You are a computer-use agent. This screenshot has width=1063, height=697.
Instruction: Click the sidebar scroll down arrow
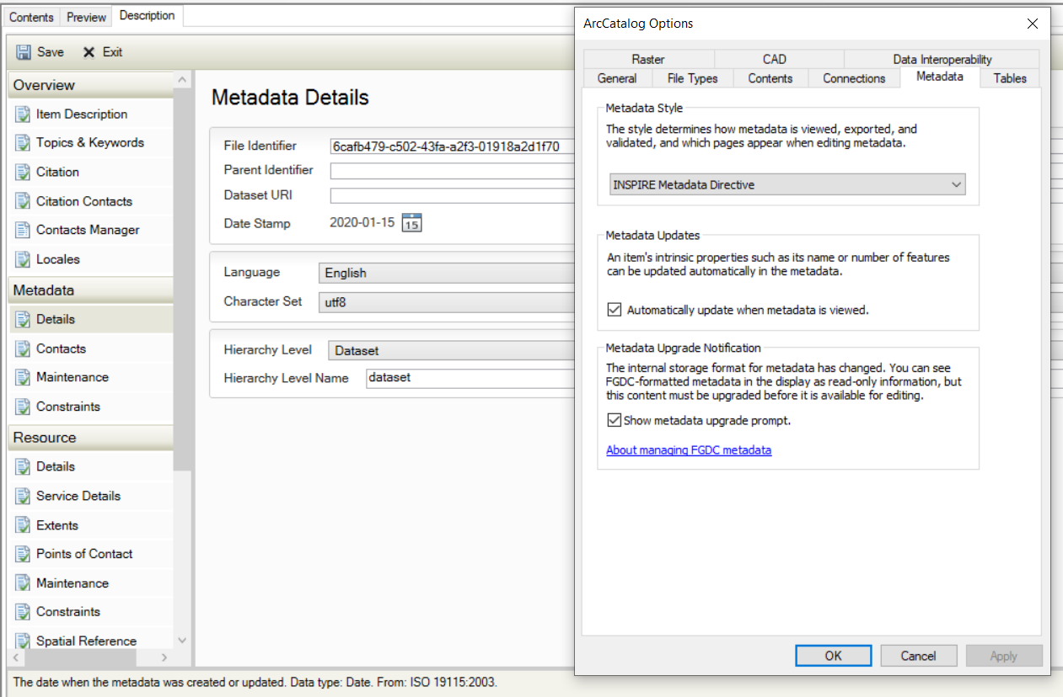[182, 641]
